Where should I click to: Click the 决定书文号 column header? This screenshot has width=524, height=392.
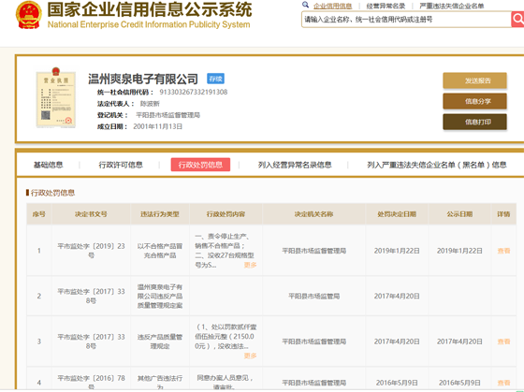point(91,214)
